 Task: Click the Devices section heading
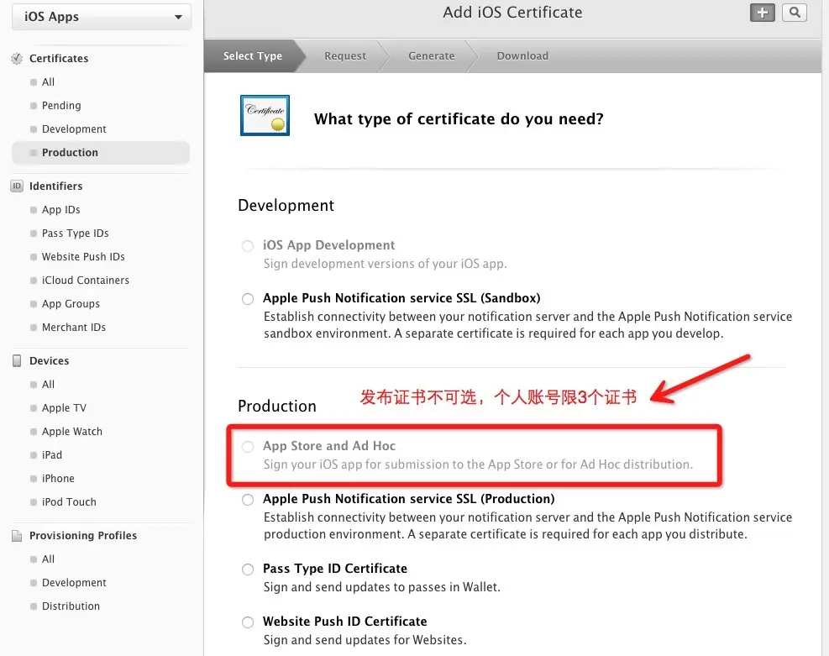(x=50, y=360)
